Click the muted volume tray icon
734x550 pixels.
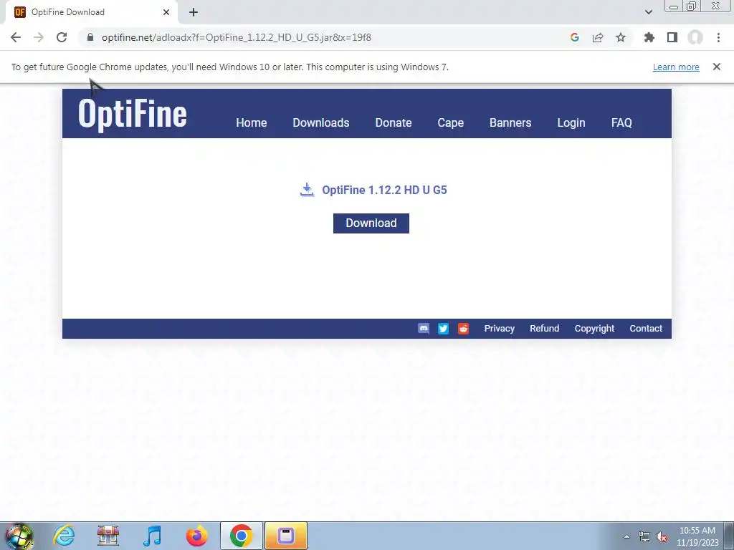click(x=662, y=536)
